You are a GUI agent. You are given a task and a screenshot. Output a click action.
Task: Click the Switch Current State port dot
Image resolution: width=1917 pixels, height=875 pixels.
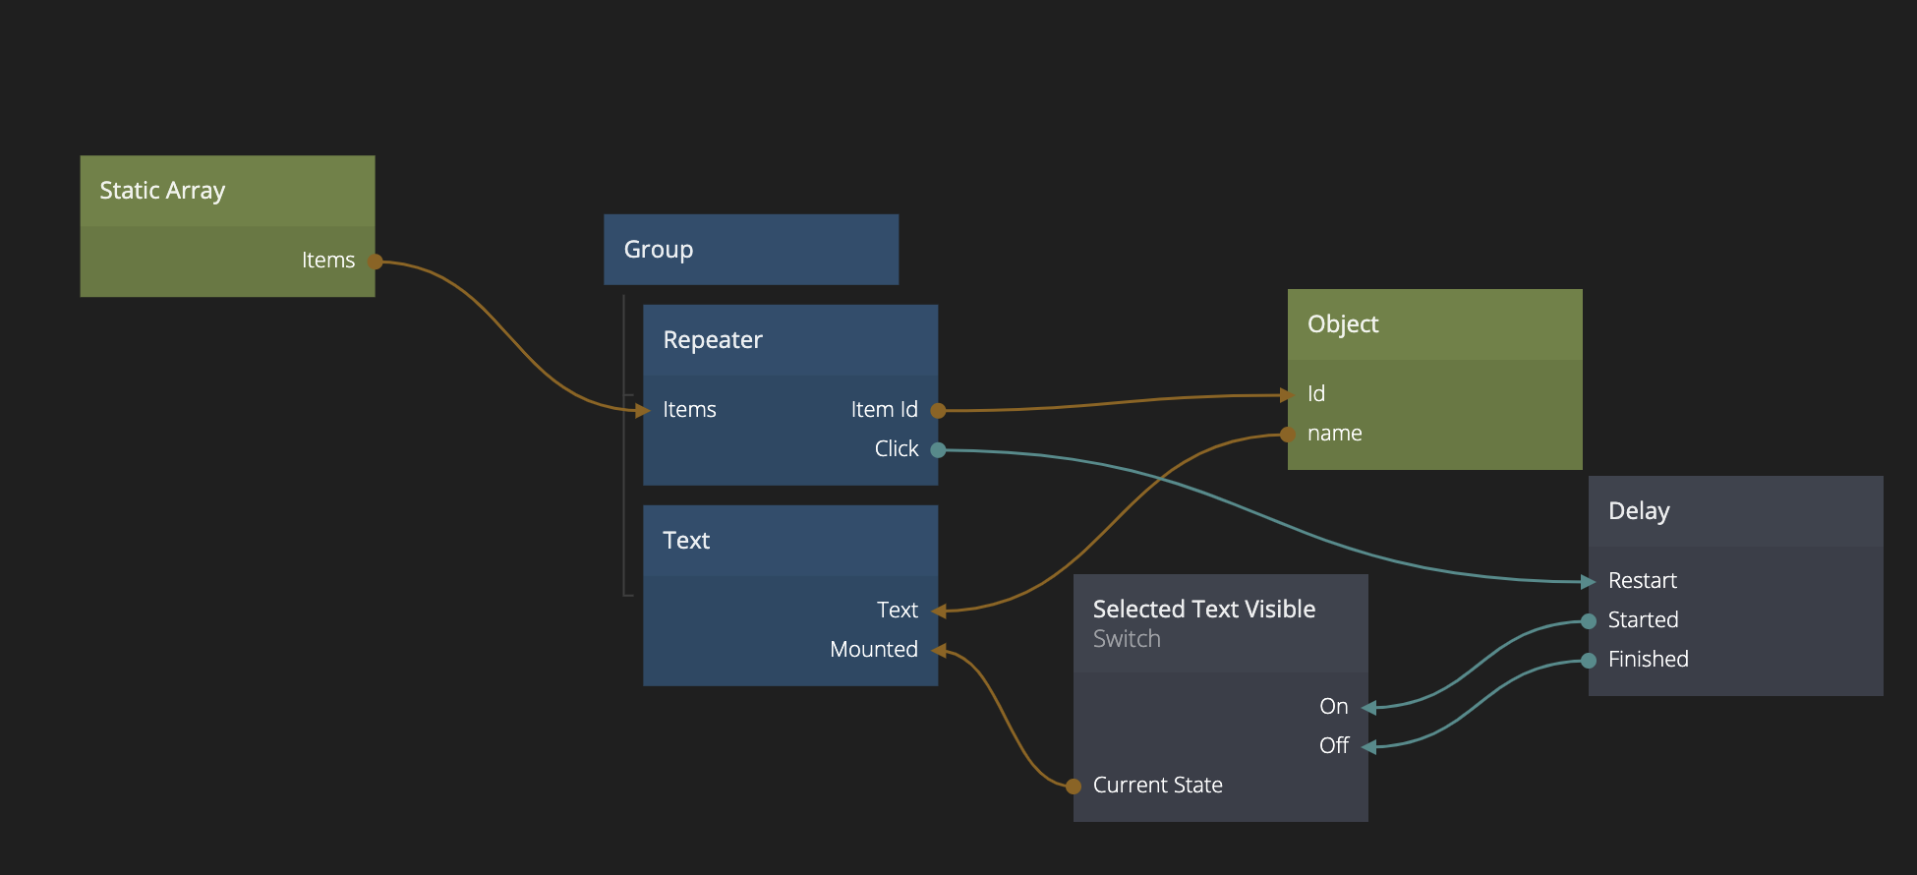pos(1074,786)
